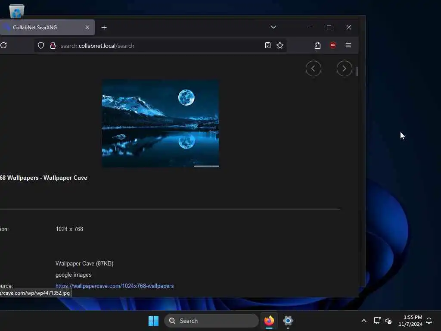Click the page vertical scrollbar thumb

click(x=357, y=71)
